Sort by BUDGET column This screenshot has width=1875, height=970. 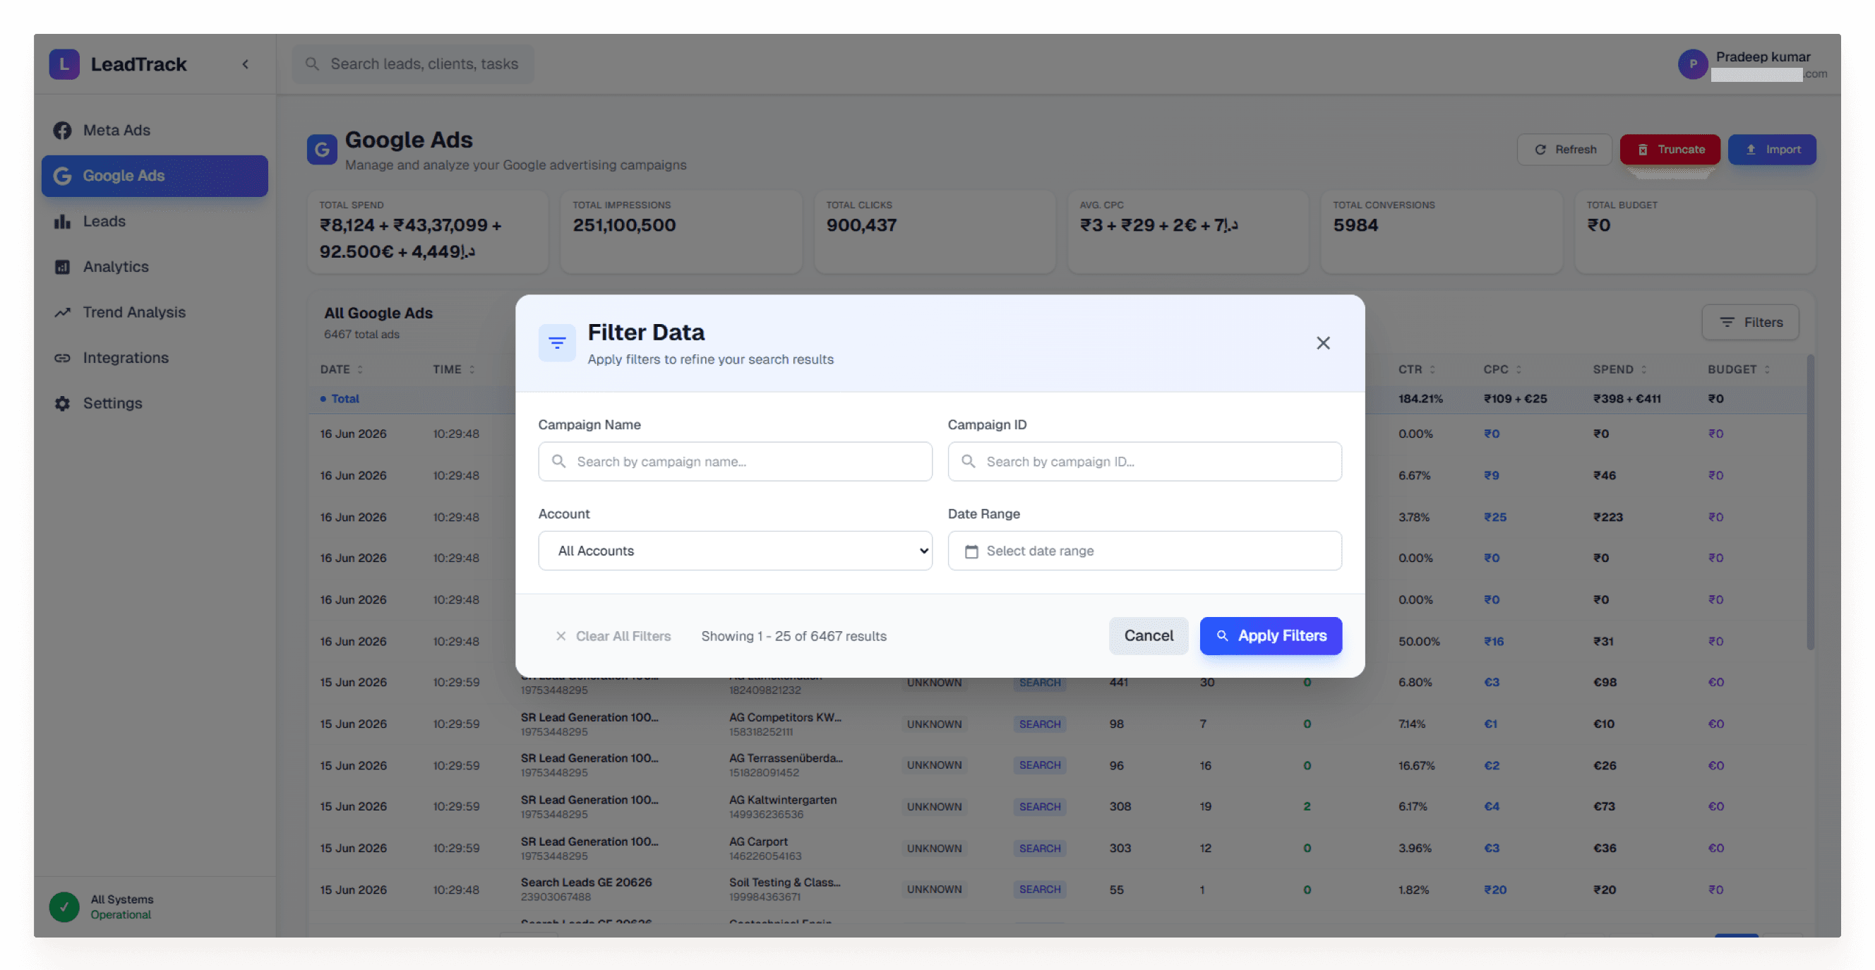(x=1738, y=369)
